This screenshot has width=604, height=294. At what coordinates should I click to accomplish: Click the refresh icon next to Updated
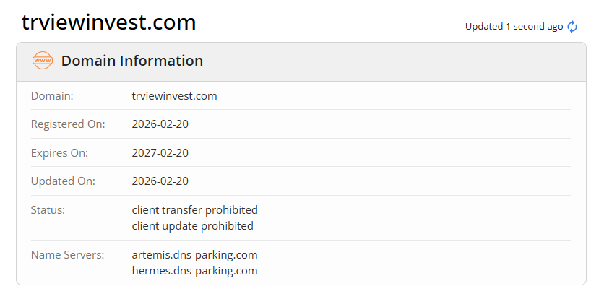pos(572,27)
